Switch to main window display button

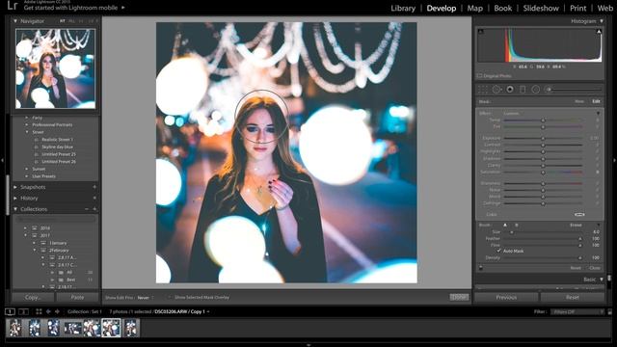coord(11,311)
